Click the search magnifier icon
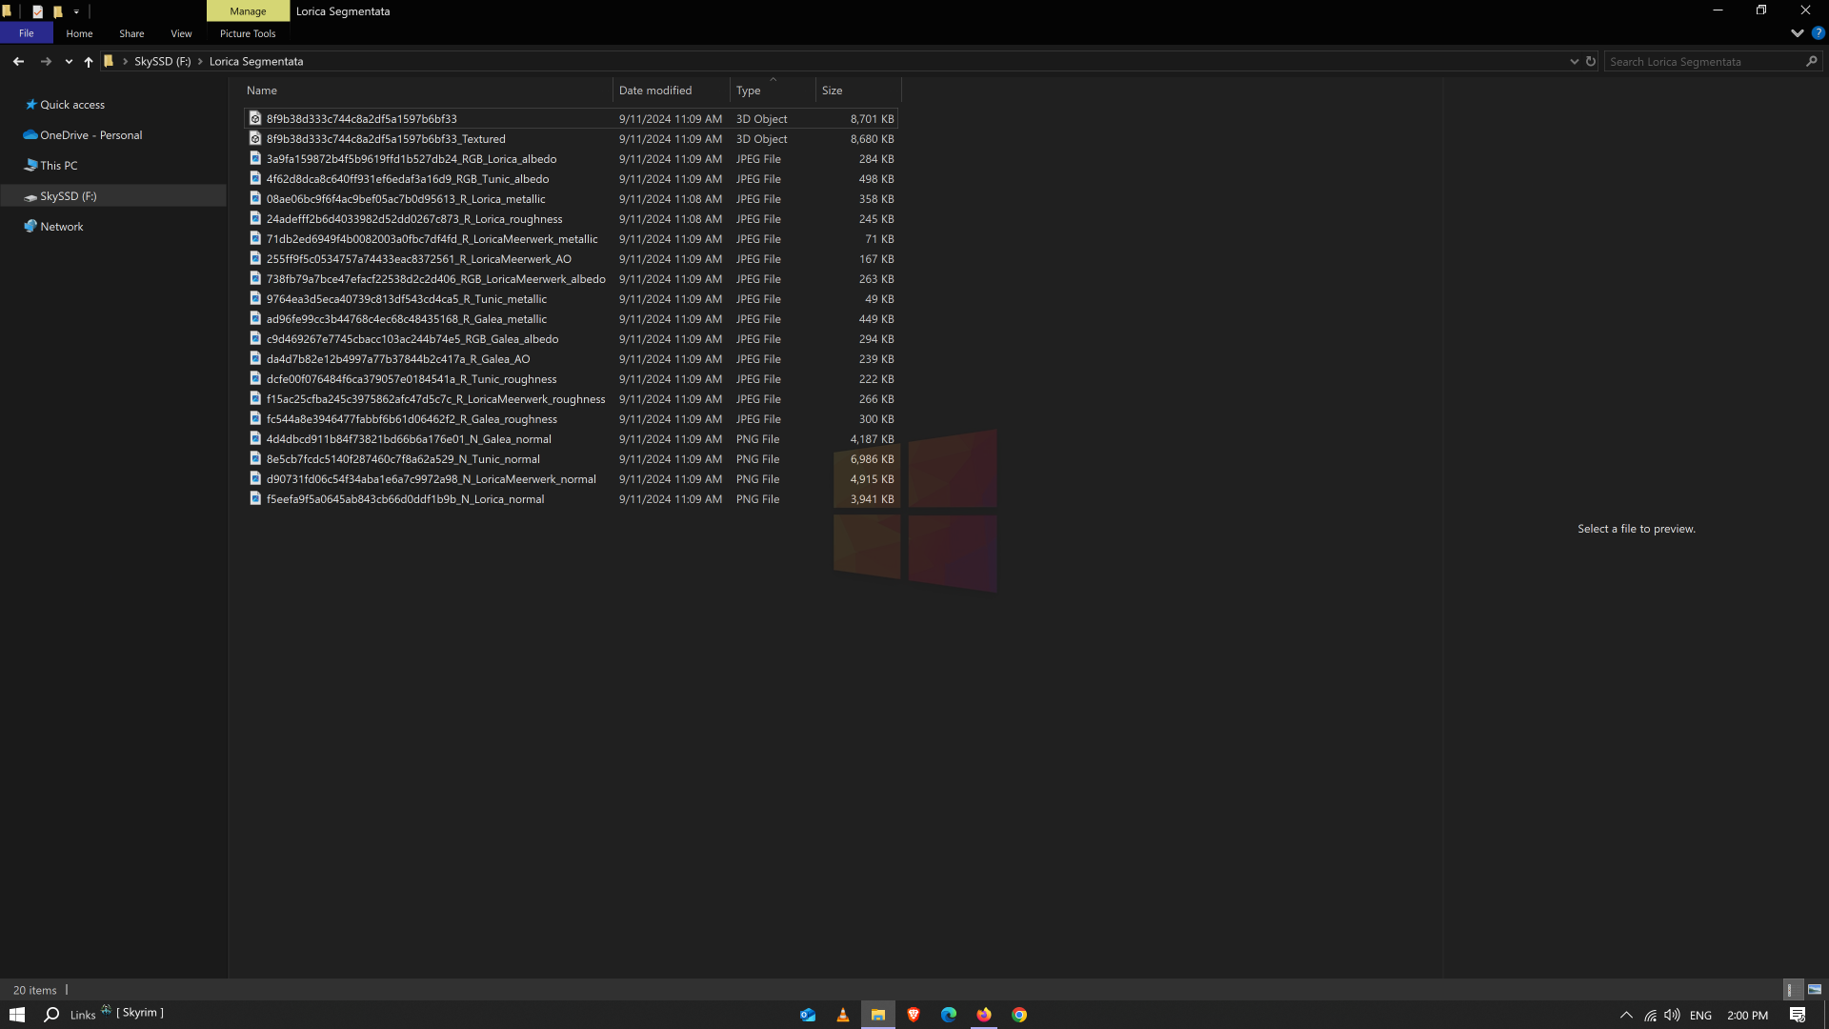Viewport: 1829px width, 1029px height. click(1812, 61)
